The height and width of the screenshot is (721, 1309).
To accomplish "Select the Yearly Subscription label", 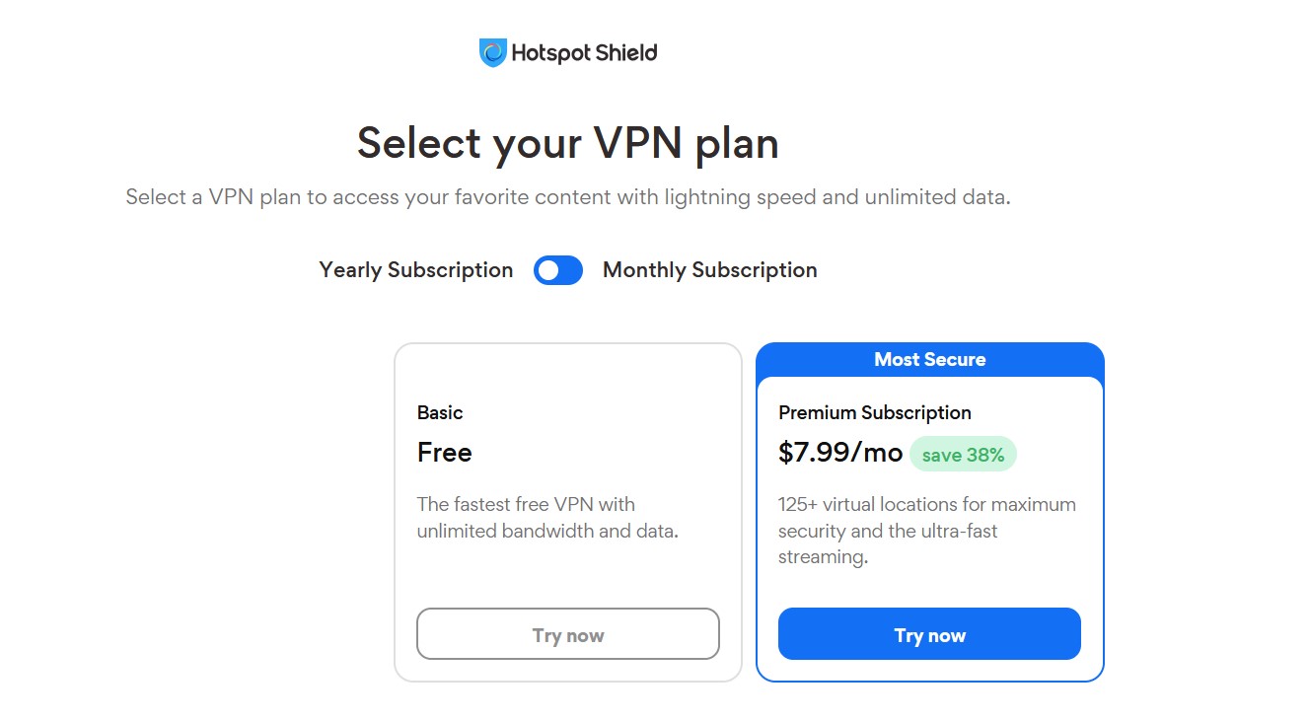I will click(x=416, y=270).
